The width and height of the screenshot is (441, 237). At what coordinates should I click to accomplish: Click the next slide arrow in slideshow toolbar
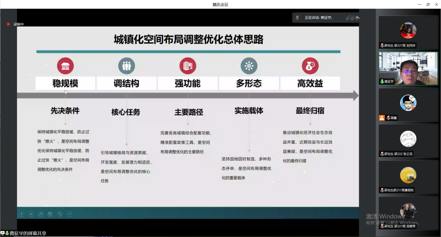click(x=31, y=214)
